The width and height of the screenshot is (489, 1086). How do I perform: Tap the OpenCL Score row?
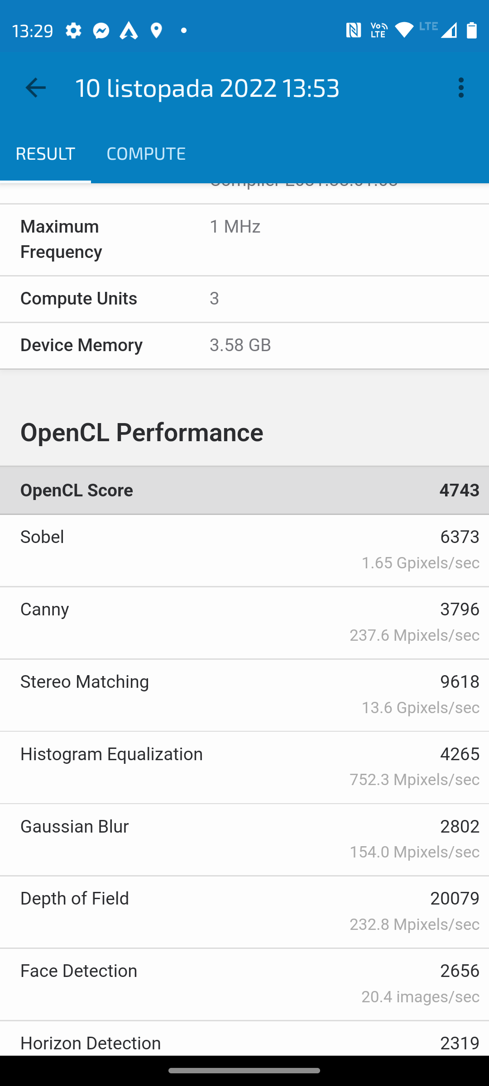[244, 491]
